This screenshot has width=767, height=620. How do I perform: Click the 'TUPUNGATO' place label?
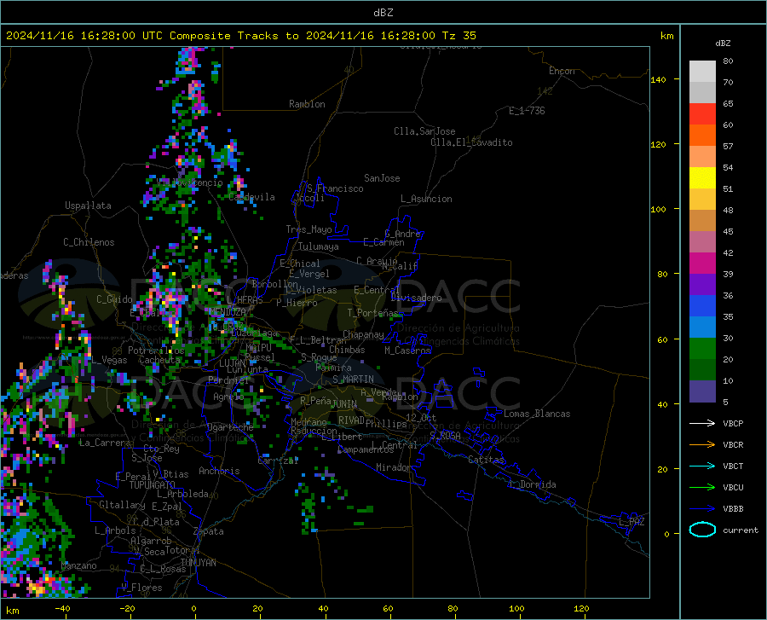153,485
